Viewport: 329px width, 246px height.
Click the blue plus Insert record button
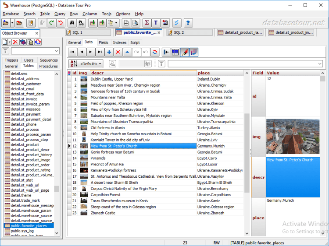pos(109,52)
